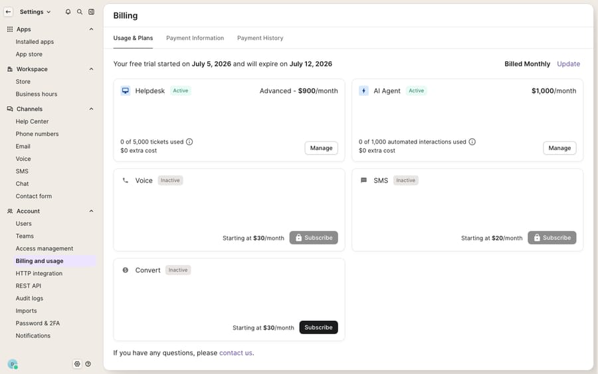This screenshot has height=374, width=598.
Task: Open the notifications bell icon
Action: [68, 12]
